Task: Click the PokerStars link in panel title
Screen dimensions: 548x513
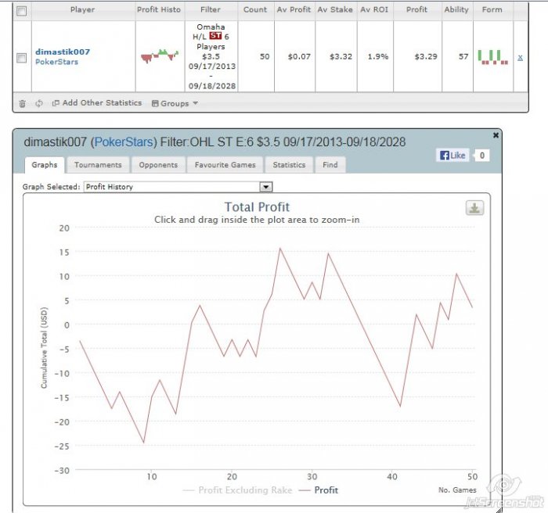Action: 124,142
